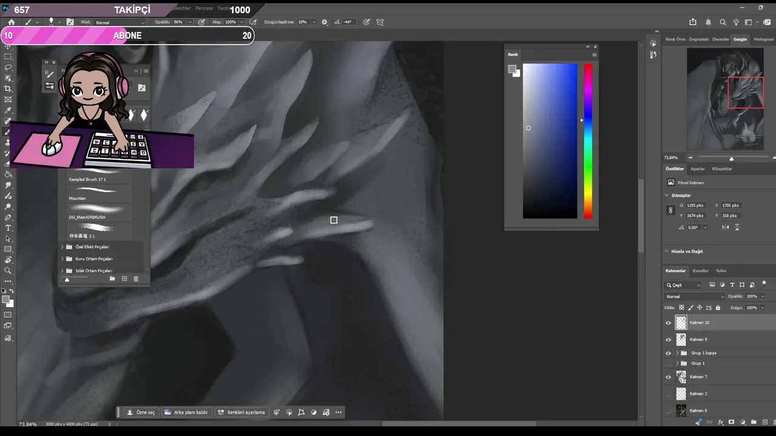
Task: Open the Kanallar tab
Action: 700,271
